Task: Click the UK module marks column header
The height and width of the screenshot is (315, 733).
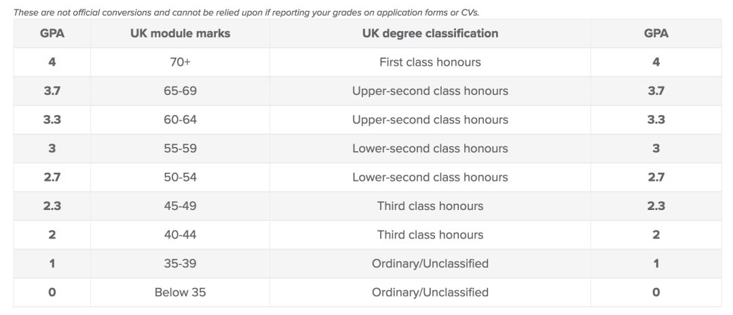Action: coord(180,33)
